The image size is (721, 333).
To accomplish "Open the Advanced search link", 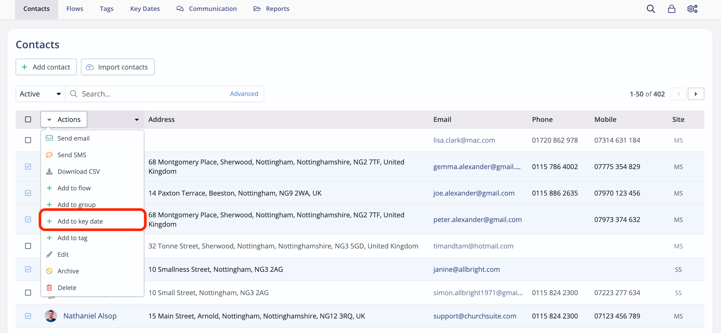I will [x=244, y=94].
